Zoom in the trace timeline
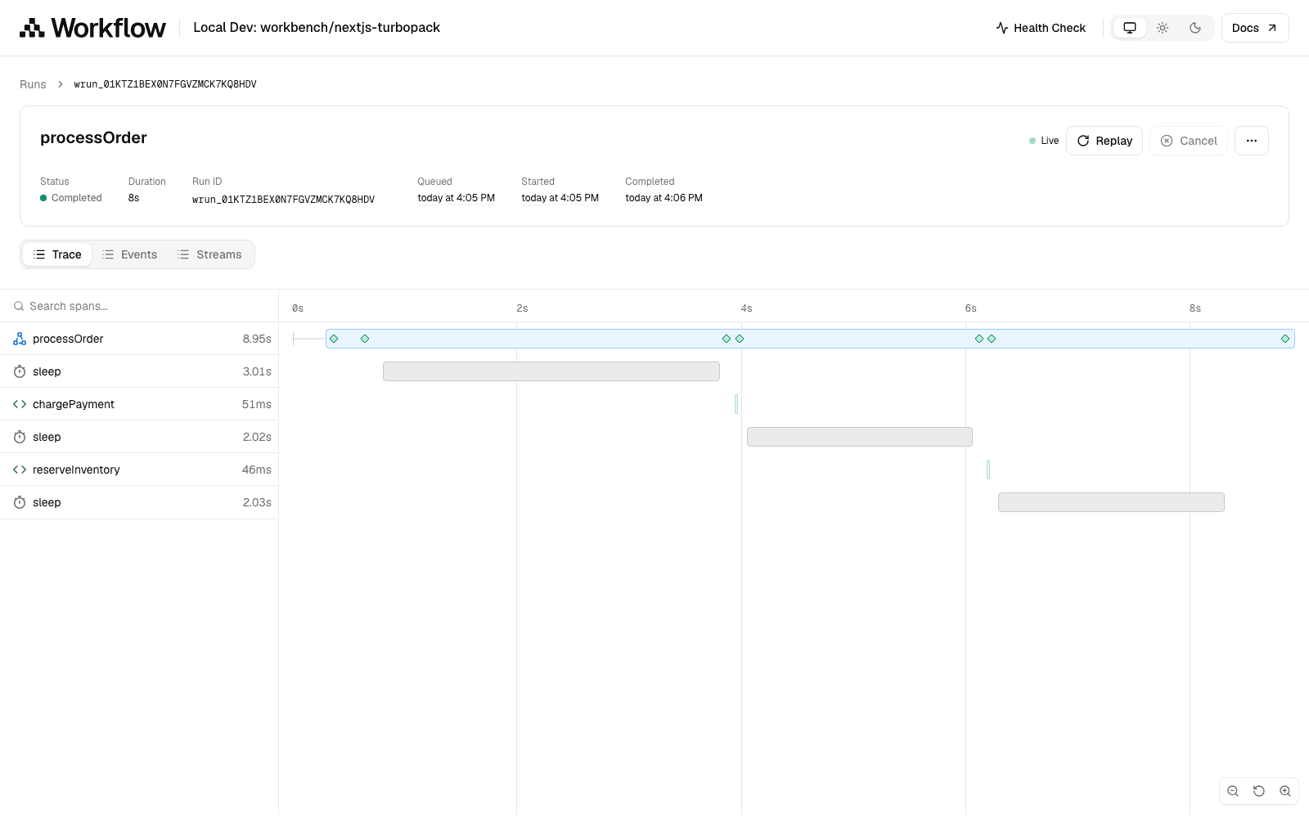1309x818 pixels. [x=1285, y=791]
